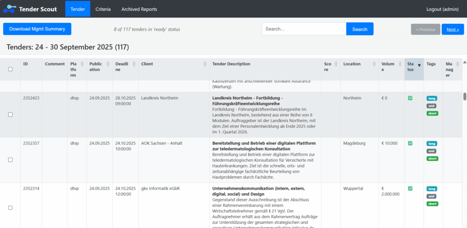Viewport: 467px width, 228px height.
Task: Focus the Search text input field
Action: coord(304,29)
